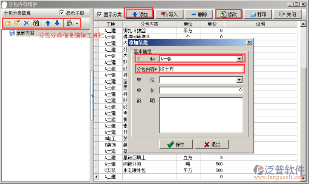Click the 说明 column header
309x184 pixels.
coord(260,24)
